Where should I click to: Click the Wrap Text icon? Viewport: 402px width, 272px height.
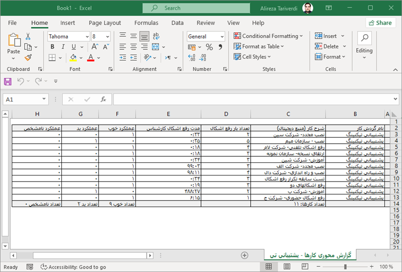[156, 36]
